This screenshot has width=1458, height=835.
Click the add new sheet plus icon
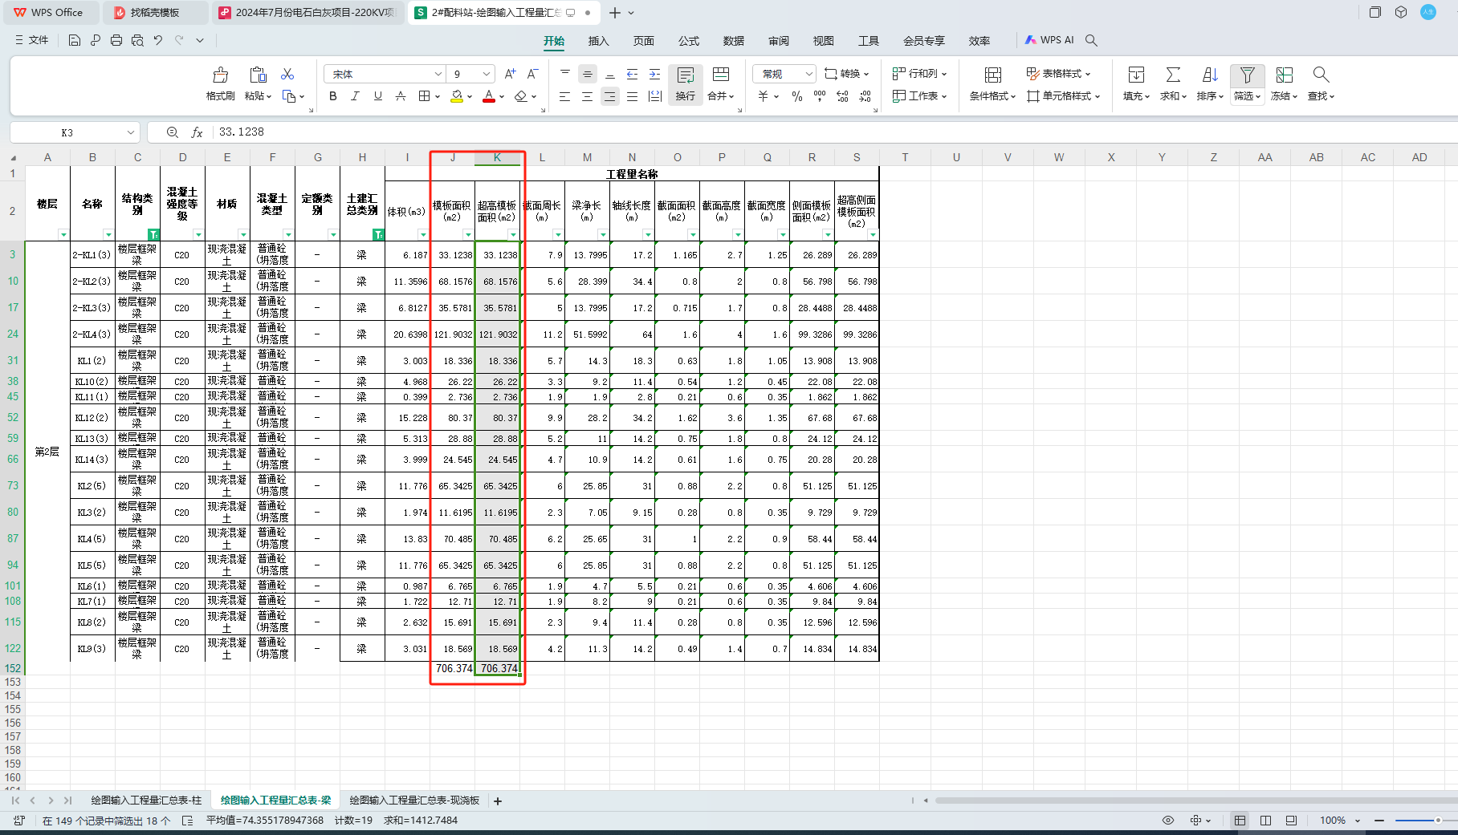[x=498, y=801]
